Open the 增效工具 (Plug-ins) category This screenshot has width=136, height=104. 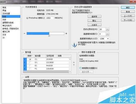coord(6,32)
